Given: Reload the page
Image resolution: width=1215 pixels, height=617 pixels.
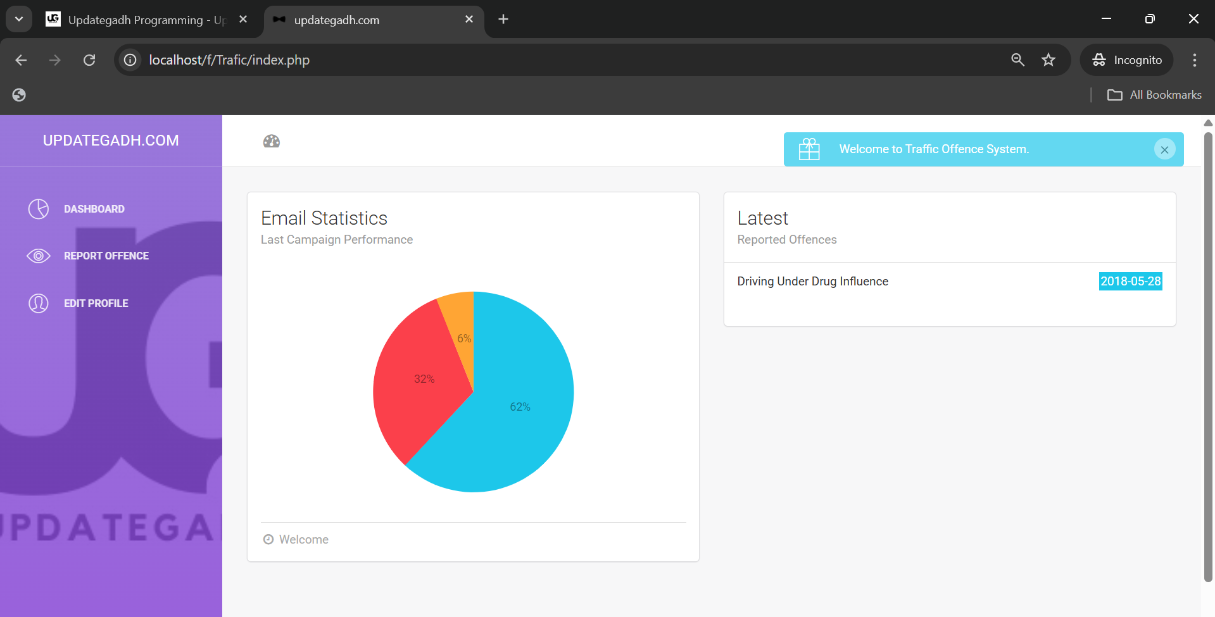Looking at the screenshot, I should [x=89, y=60].
